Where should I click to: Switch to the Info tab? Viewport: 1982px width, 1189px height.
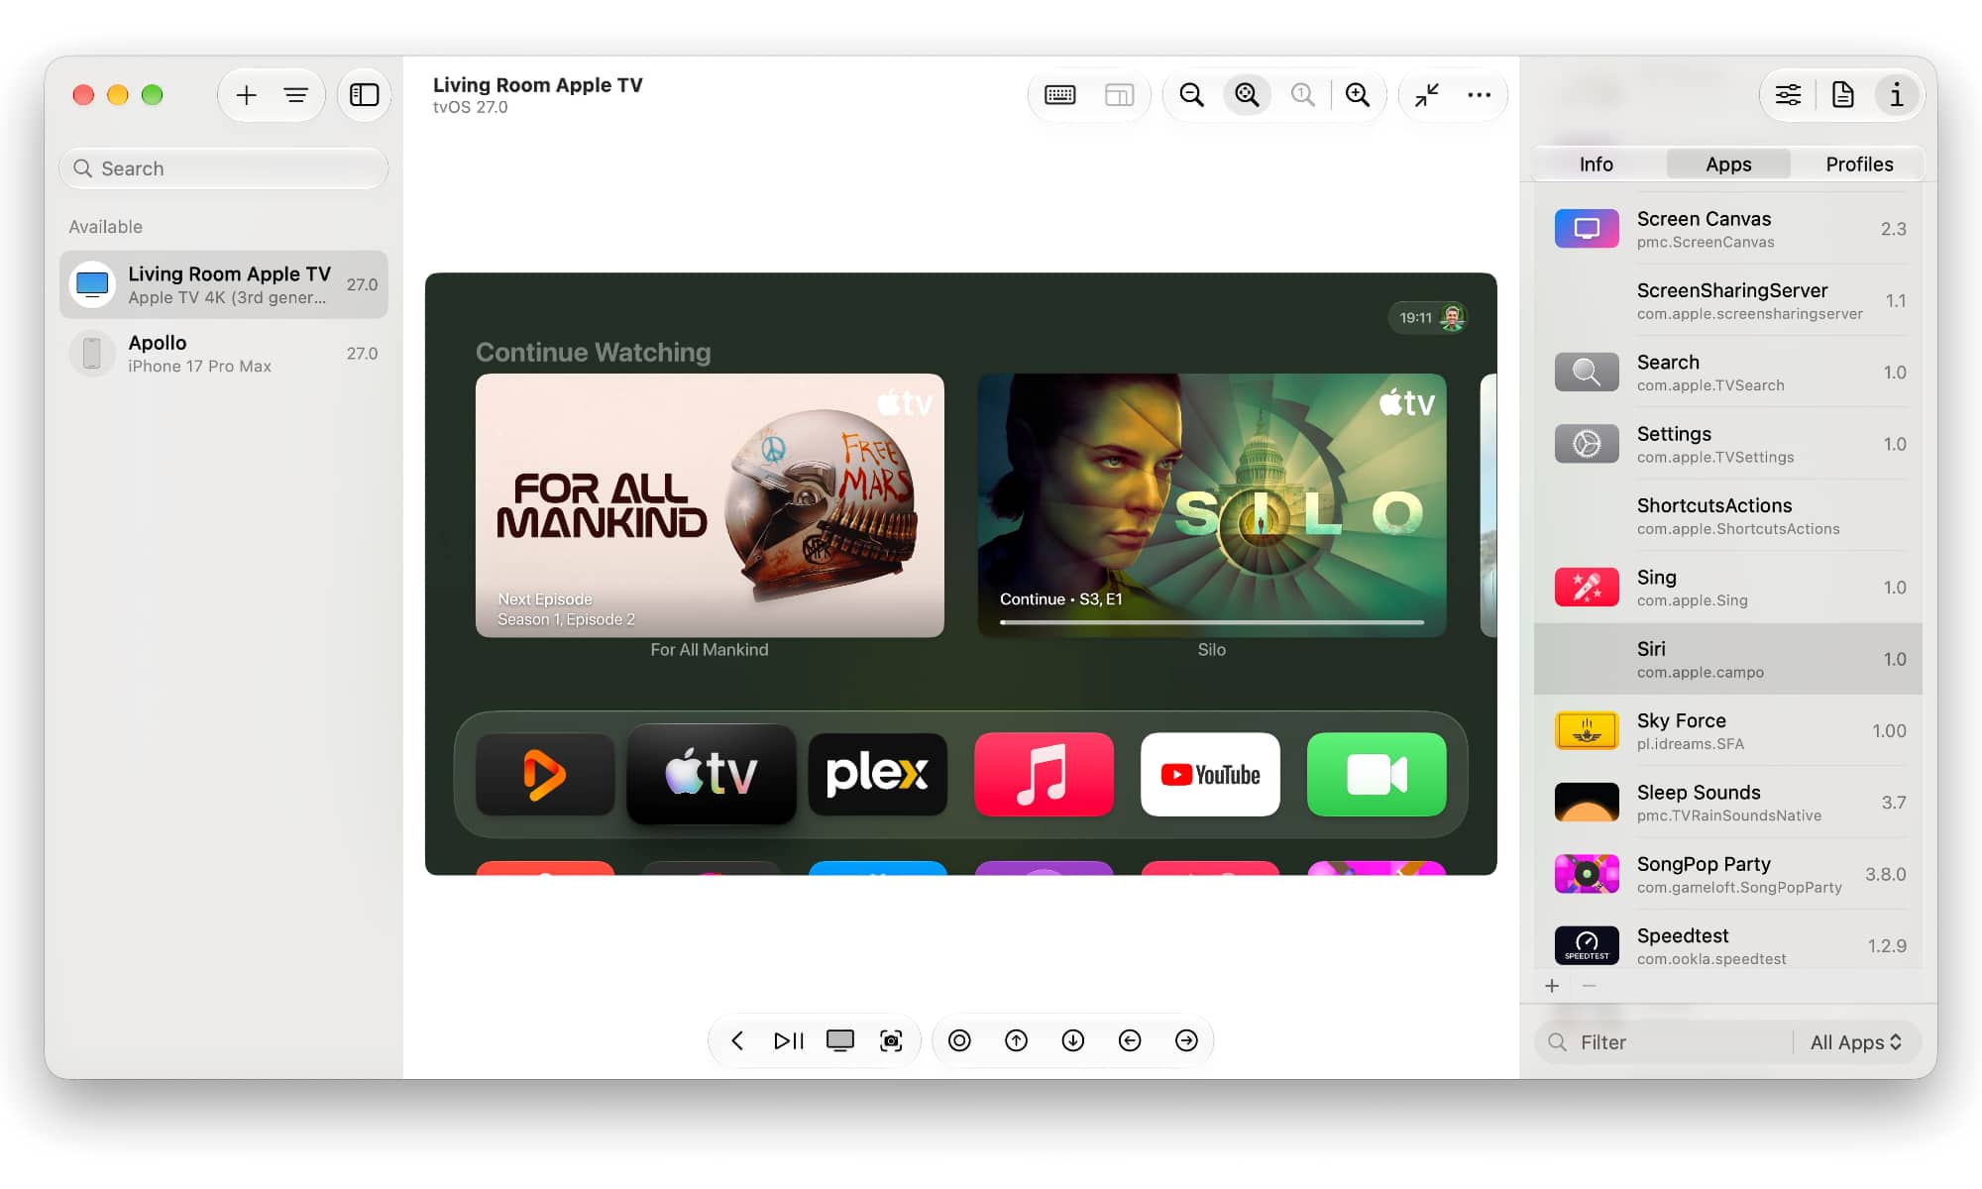click(x=1596, y=164)
